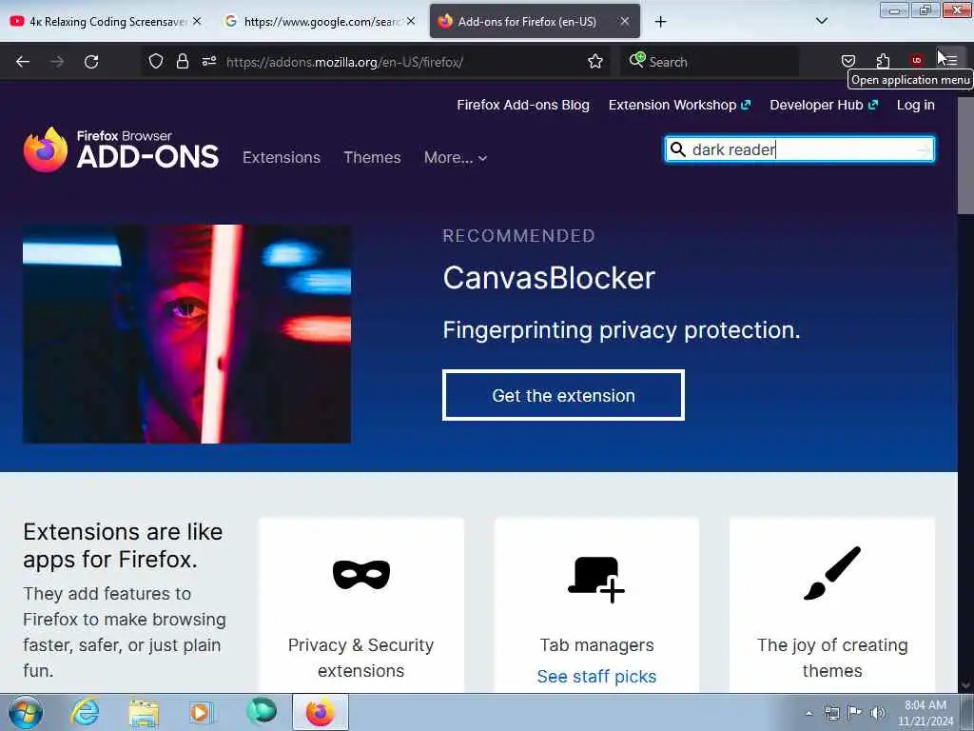Open the CanvasBlocker title
Image resolution: width=974 pixels, height=731 pixels.
pos(549,278)
